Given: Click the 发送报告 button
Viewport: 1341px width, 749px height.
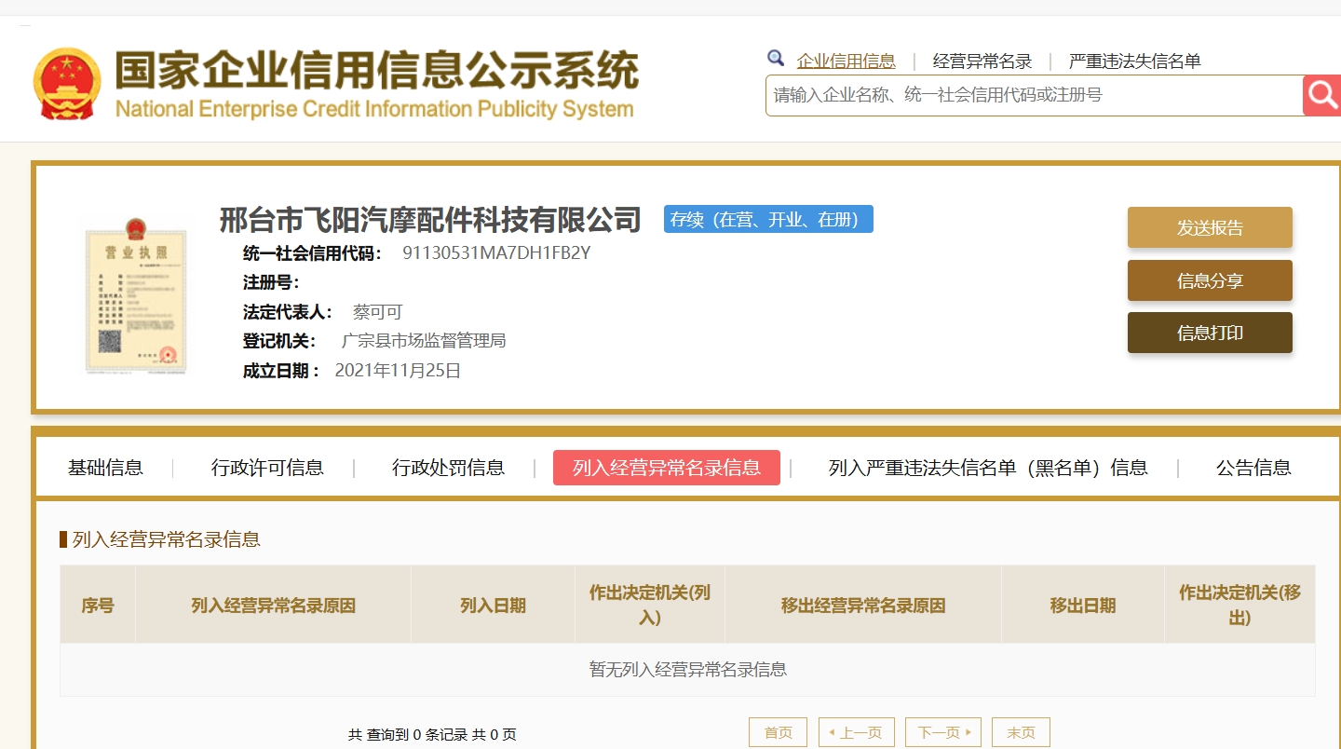Looking at the screenshot, I should point(1210,227).
